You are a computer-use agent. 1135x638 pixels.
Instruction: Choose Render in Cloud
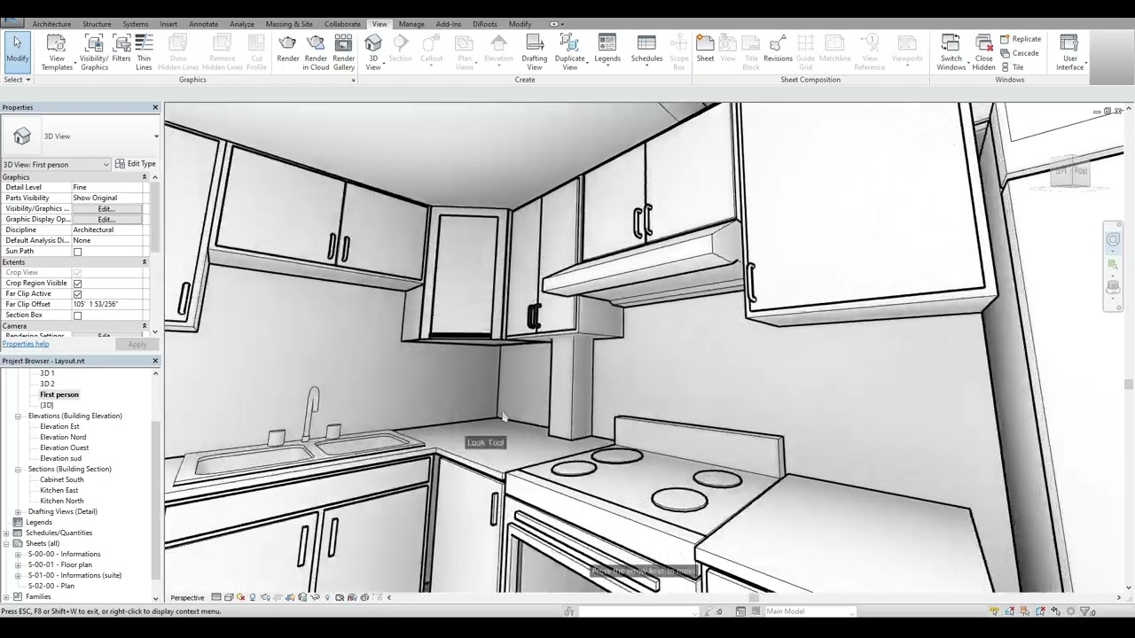click(316, 52)
